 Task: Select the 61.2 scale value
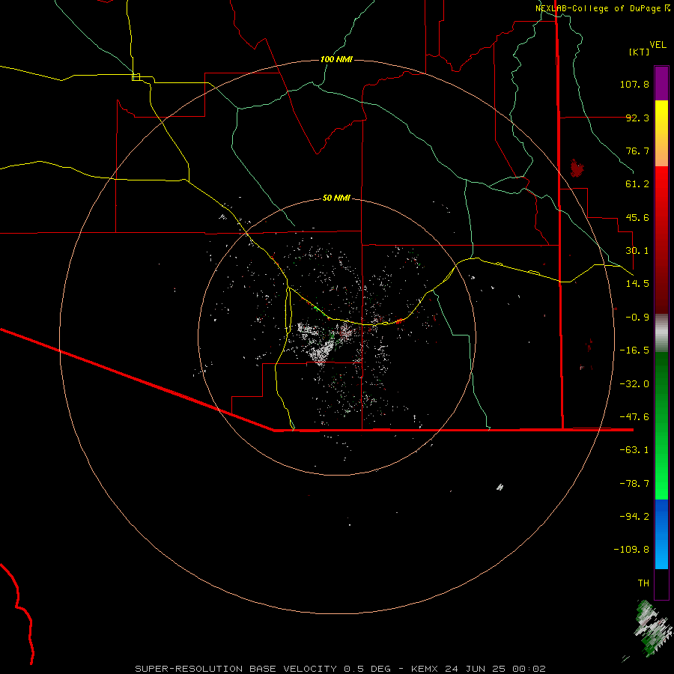pyautogui.click(x=637, y=184)
